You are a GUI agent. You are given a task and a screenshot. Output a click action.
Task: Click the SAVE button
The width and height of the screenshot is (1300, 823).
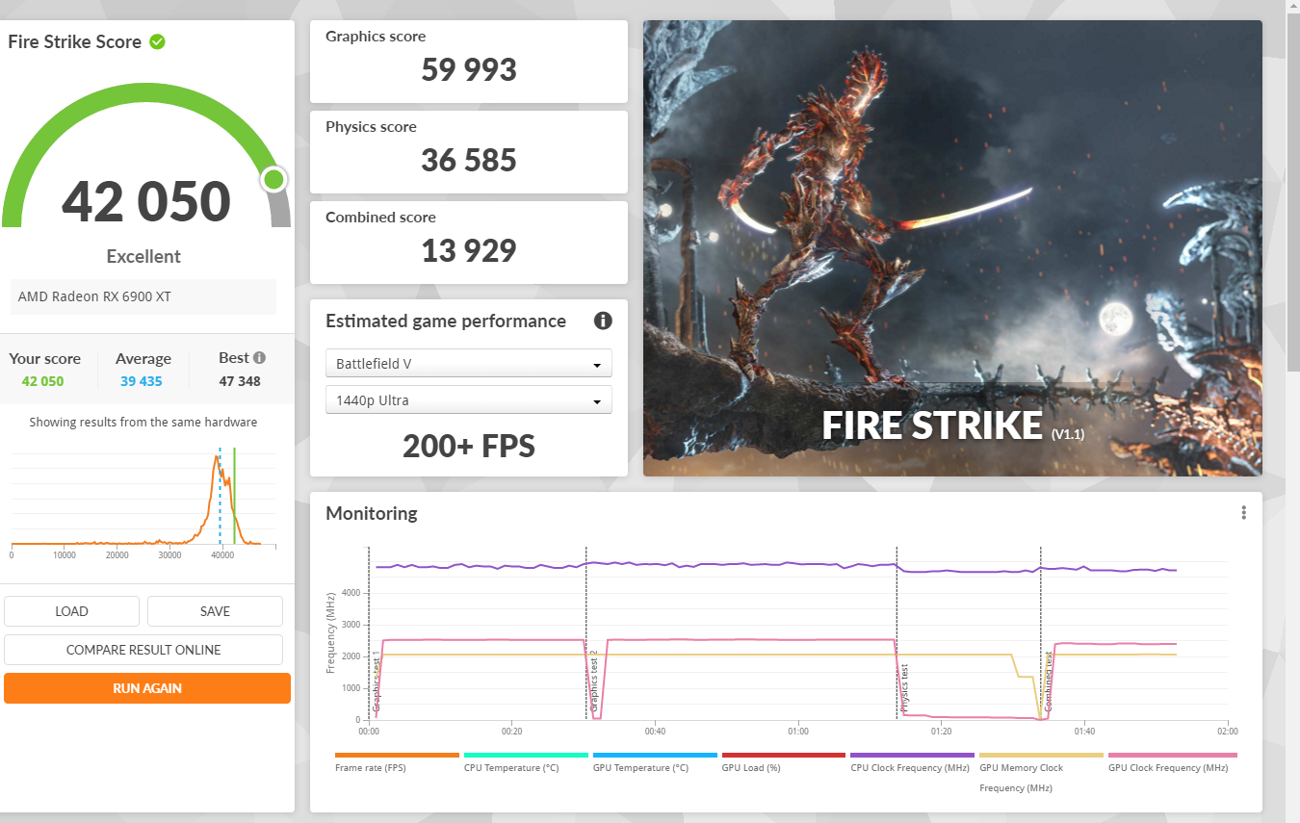click(x=215, y=611)
